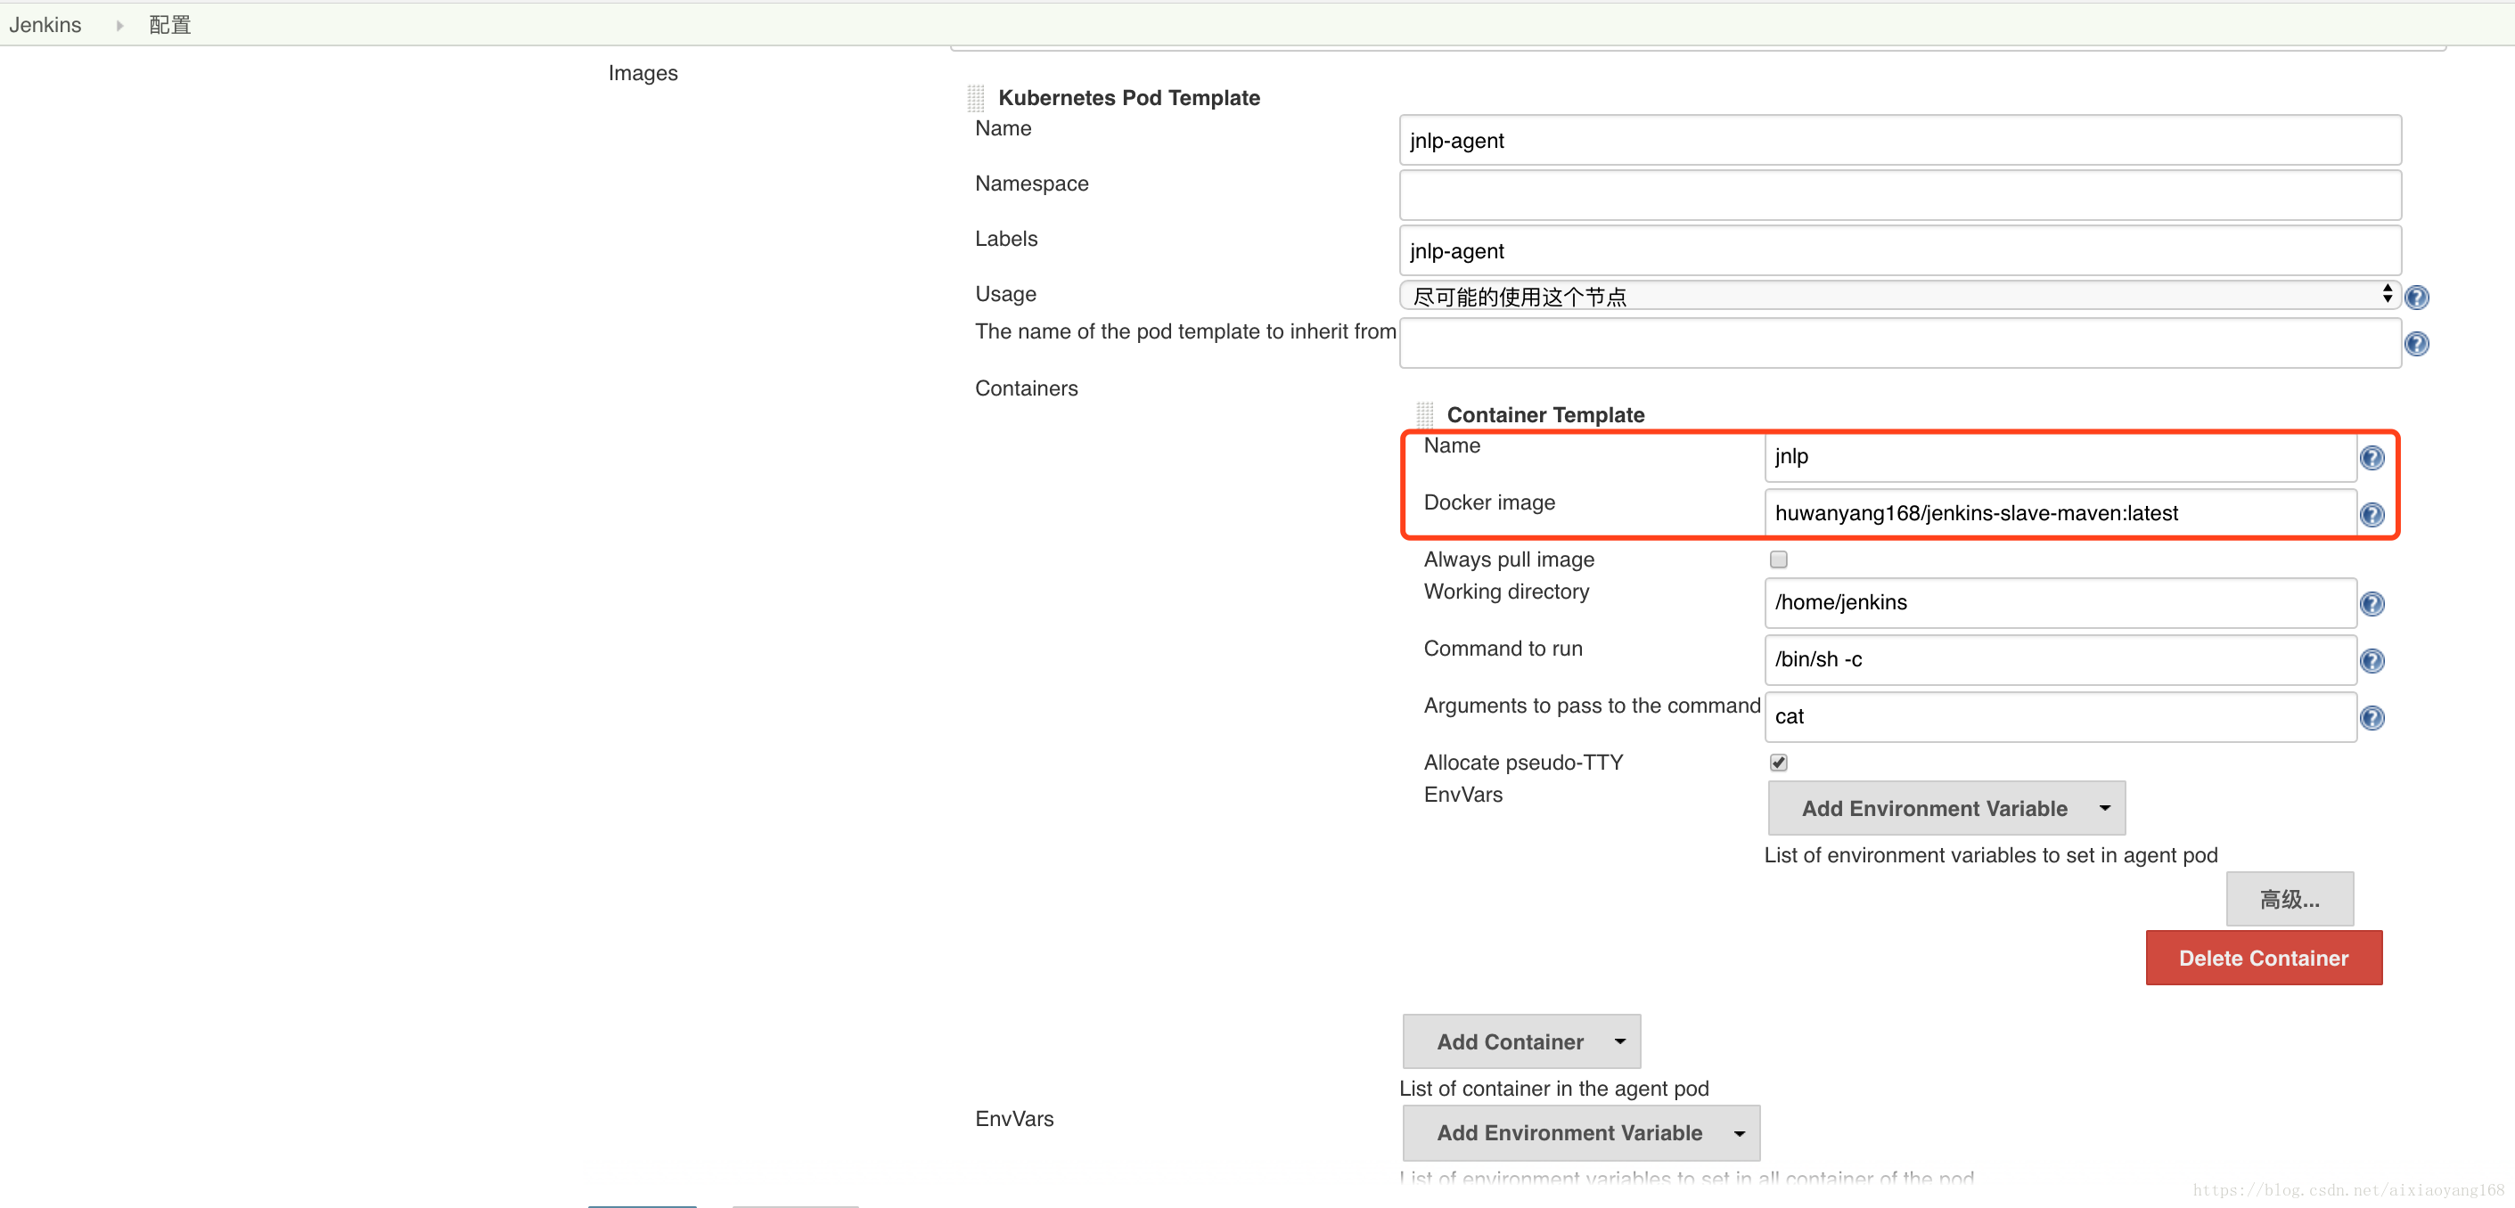Image resolution: width=2515 pixels, height=1208 pixels.
Task: Open help for pod template inherit field
Action: 2416,344
